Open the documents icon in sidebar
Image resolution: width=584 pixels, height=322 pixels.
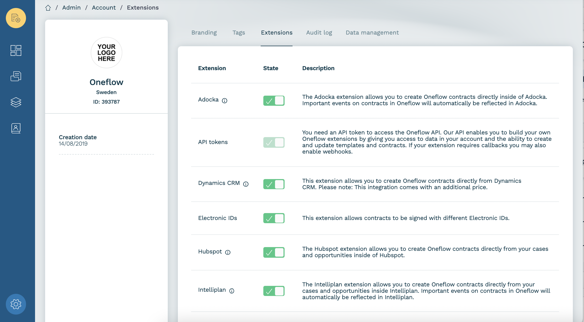(x=16, y=76)
